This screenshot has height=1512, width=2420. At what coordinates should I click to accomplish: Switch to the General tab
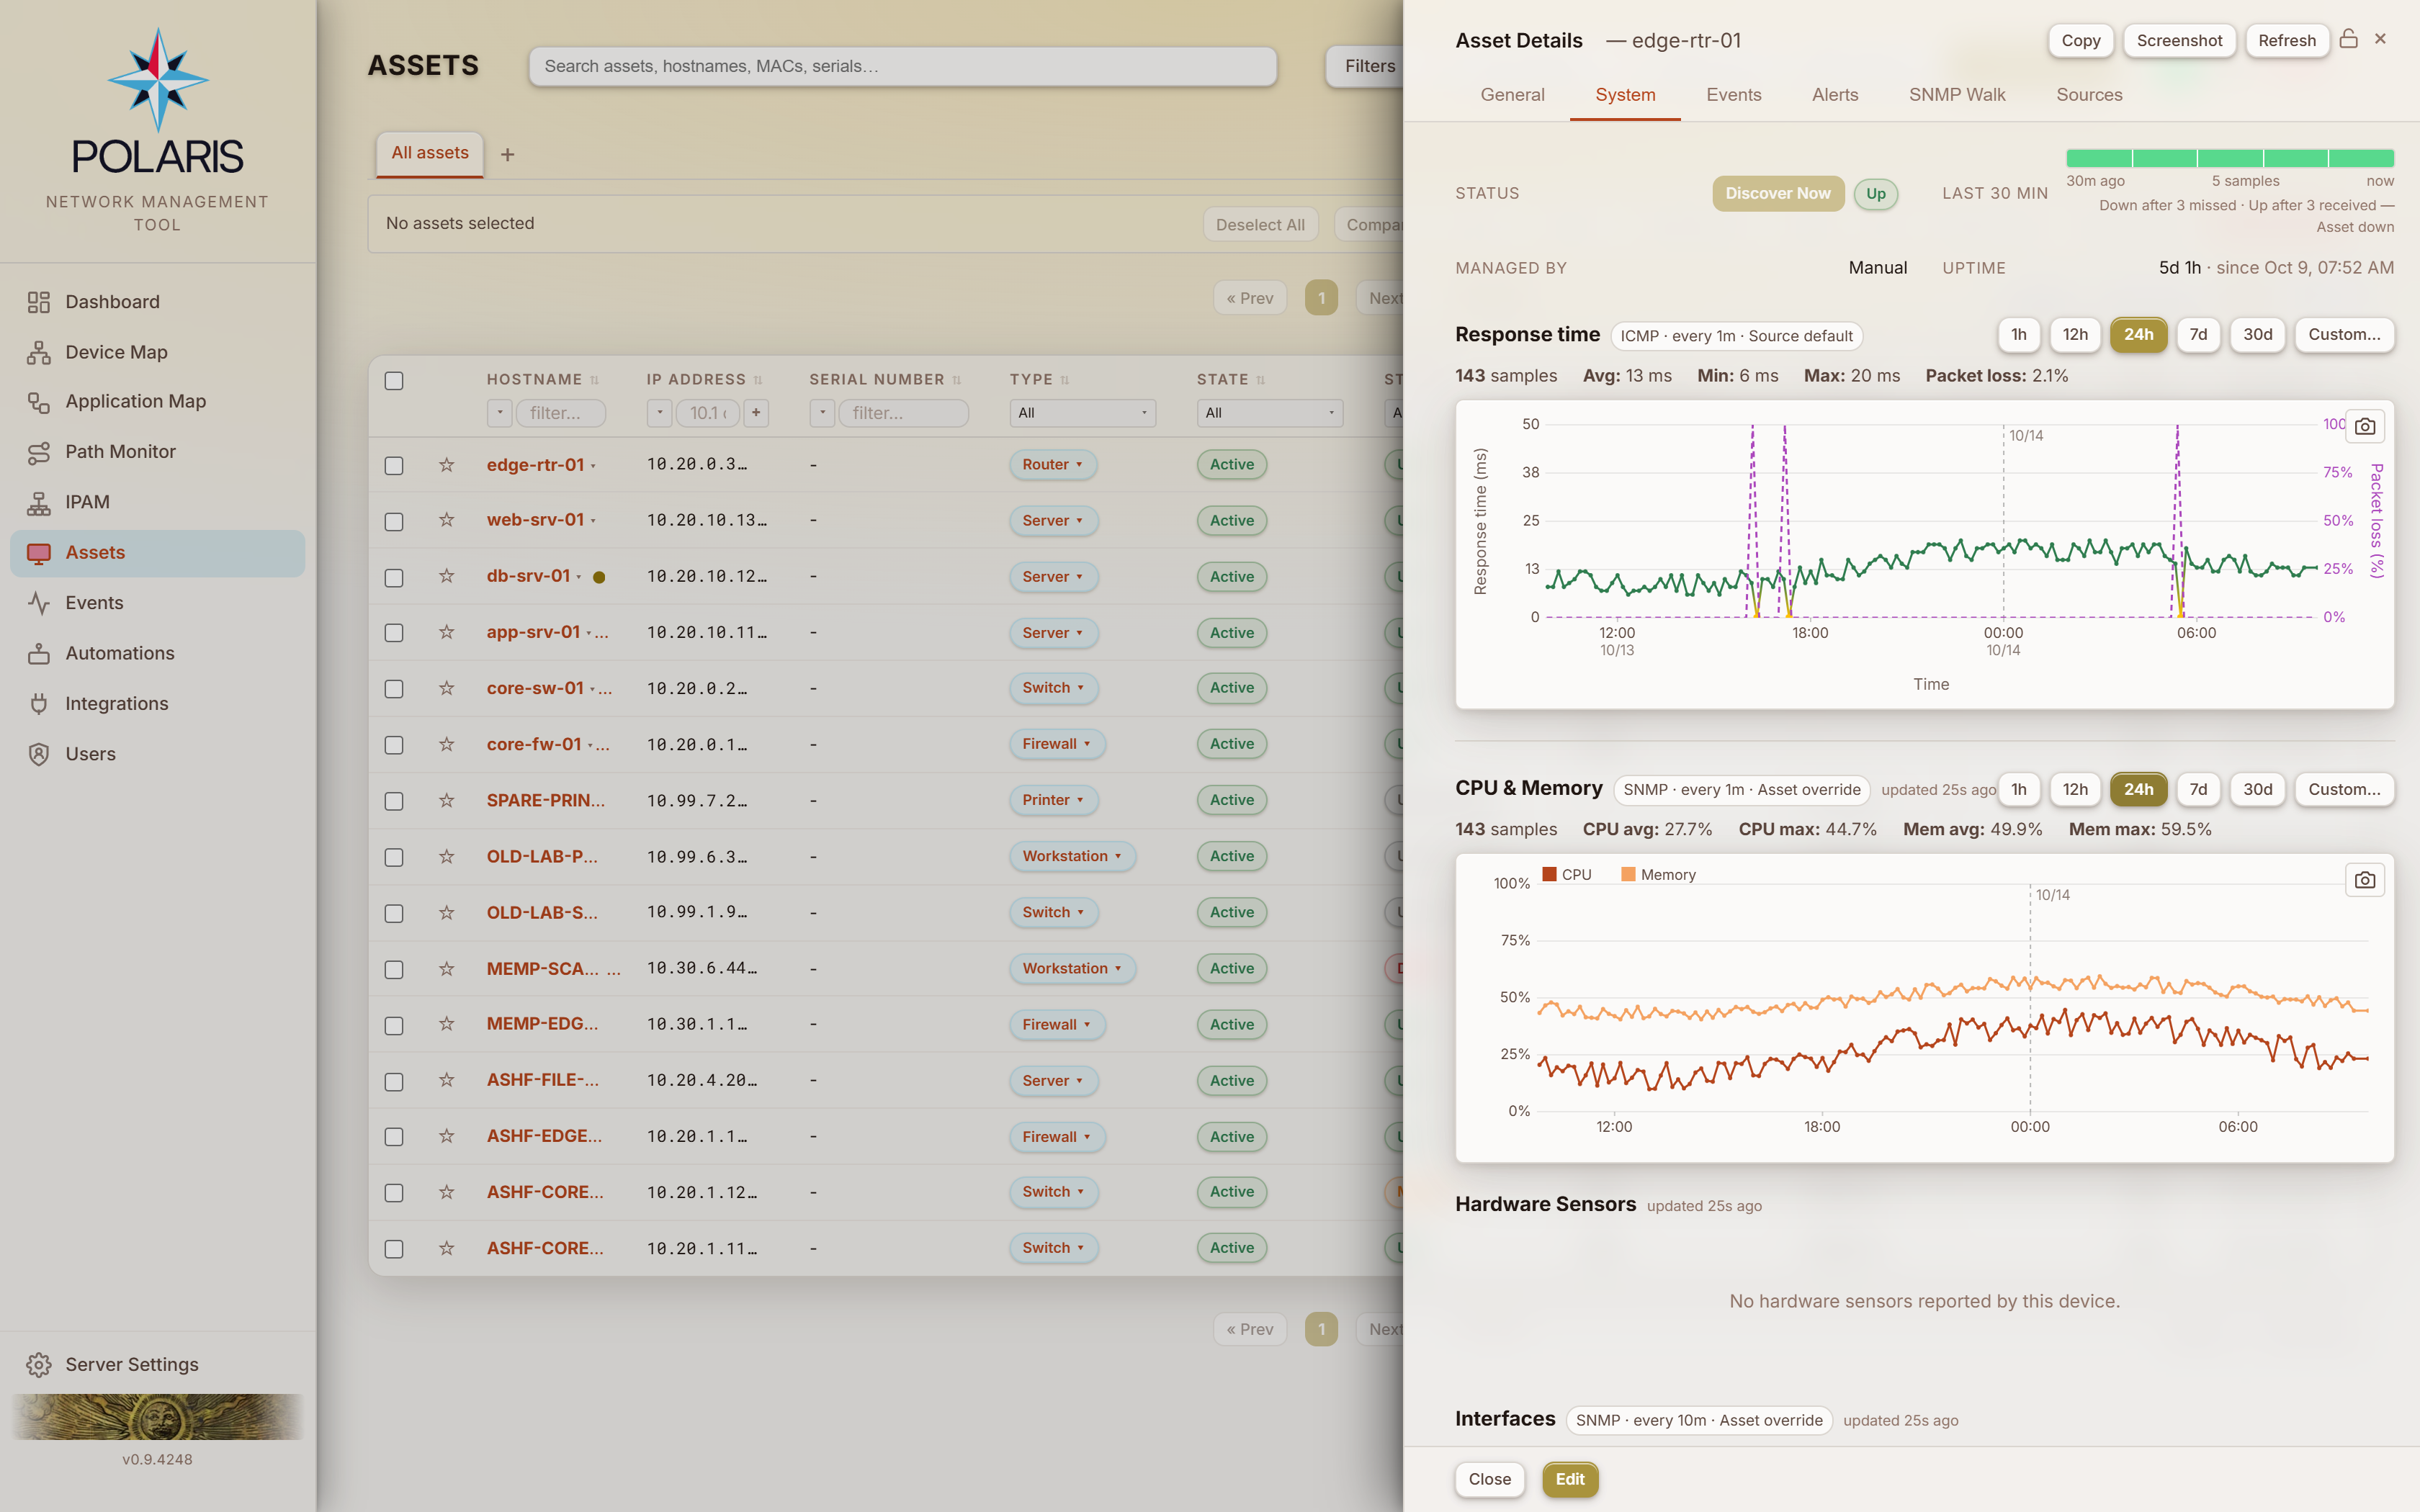1512,95
